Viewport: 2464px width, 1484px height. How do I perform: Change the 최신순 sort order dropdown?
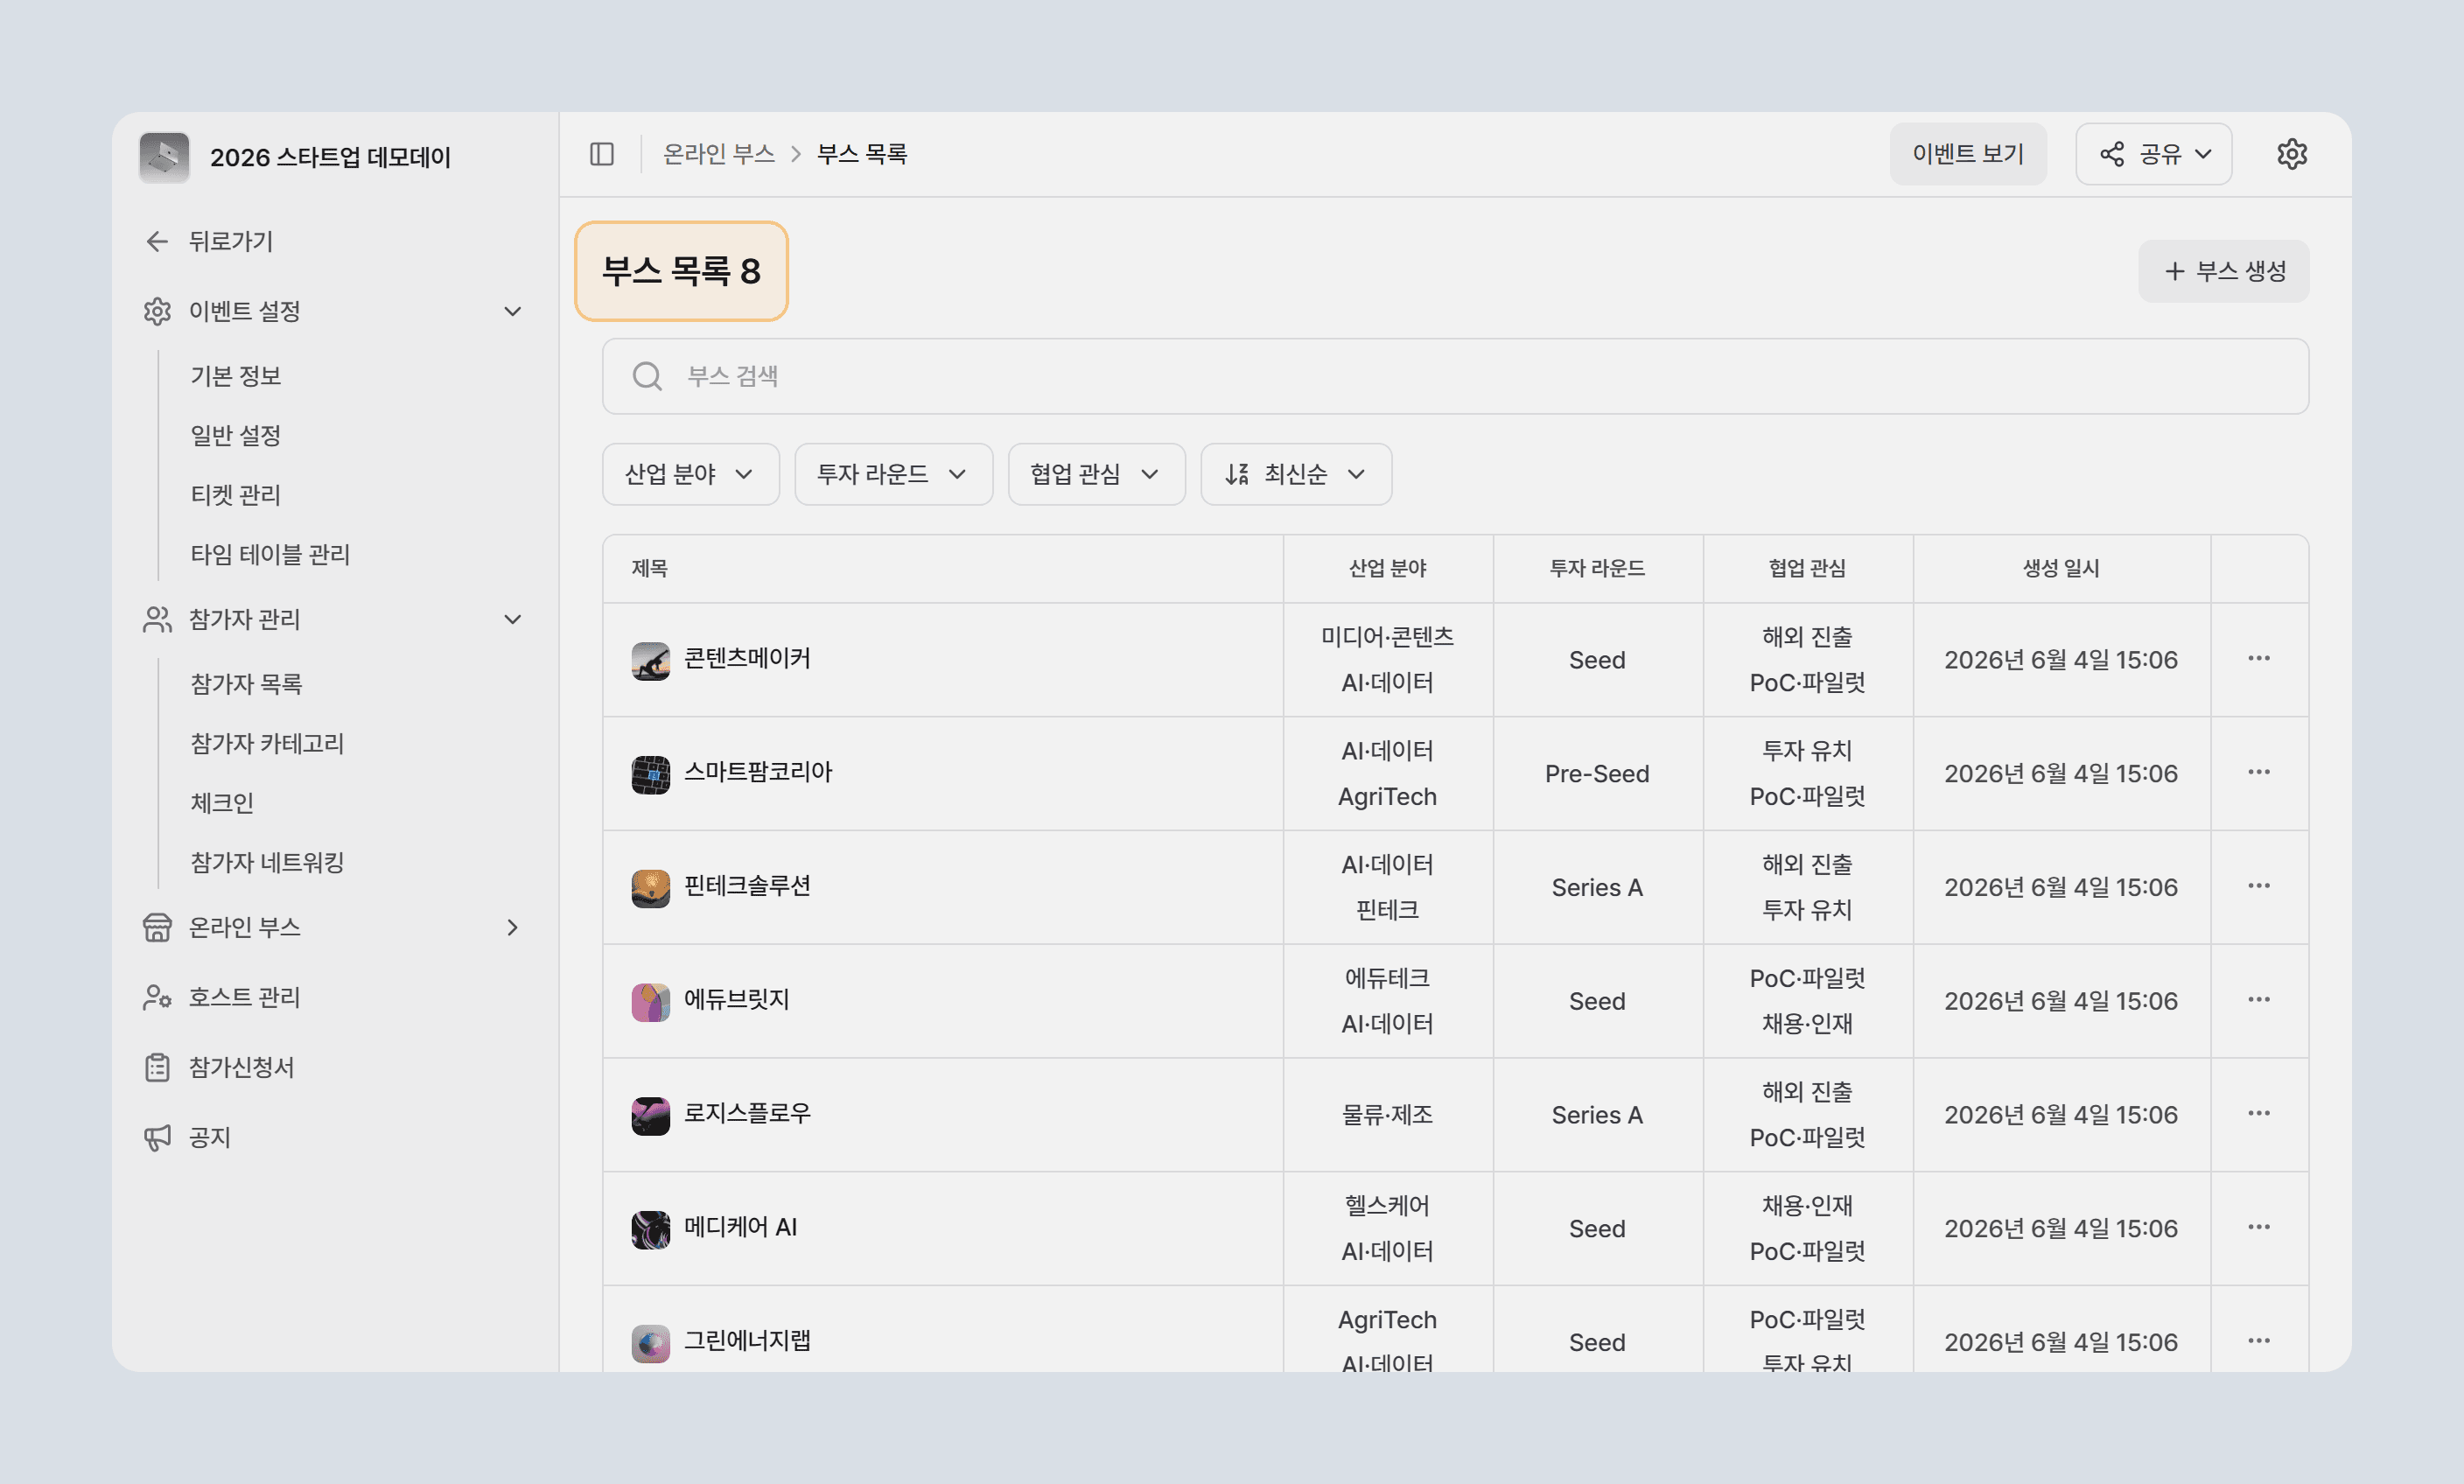1296,474
